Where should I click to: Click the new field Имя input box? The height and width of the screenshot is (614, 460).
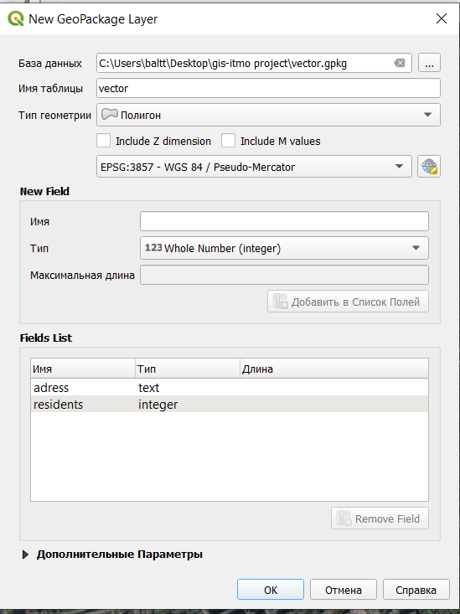pos(285,221)
